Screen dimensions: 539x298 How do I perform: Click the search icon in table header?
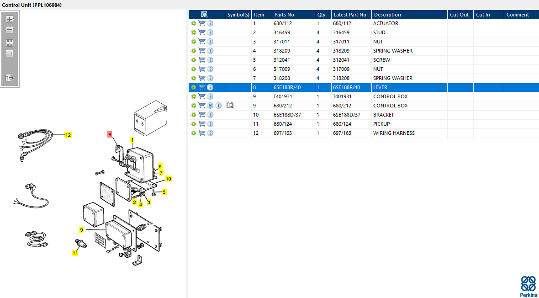coord(205,15)
